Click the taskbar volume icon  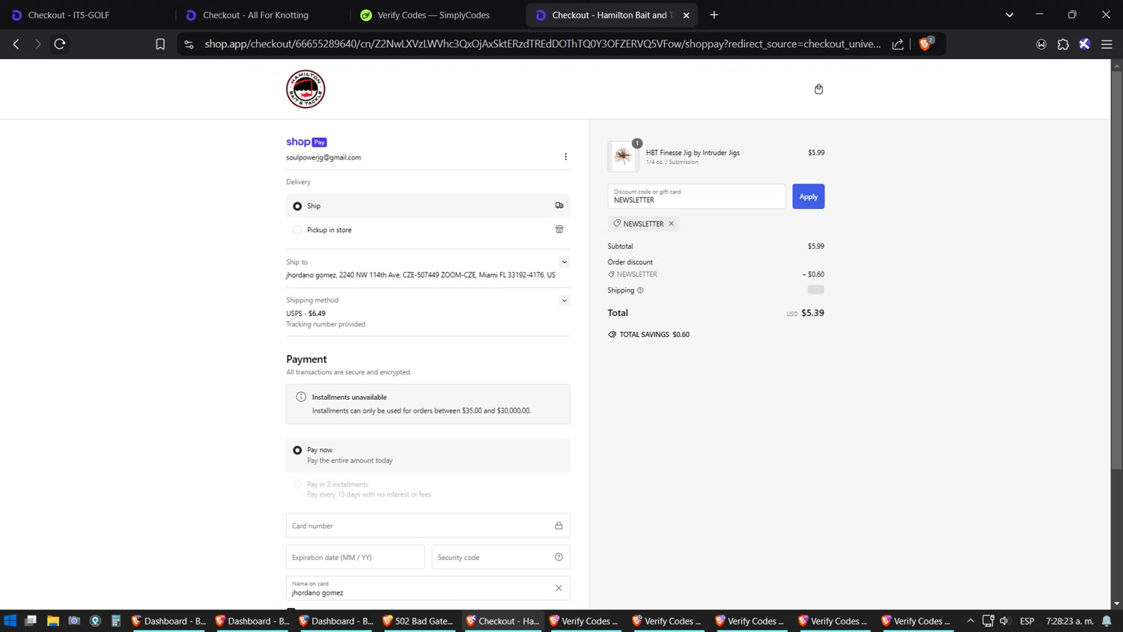coord(1005,621)
